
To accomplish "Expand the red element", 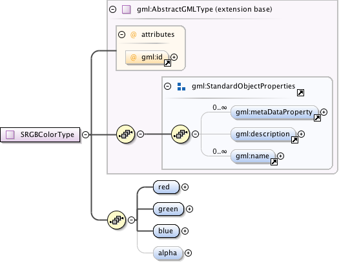I will click(x=185, y=187).
